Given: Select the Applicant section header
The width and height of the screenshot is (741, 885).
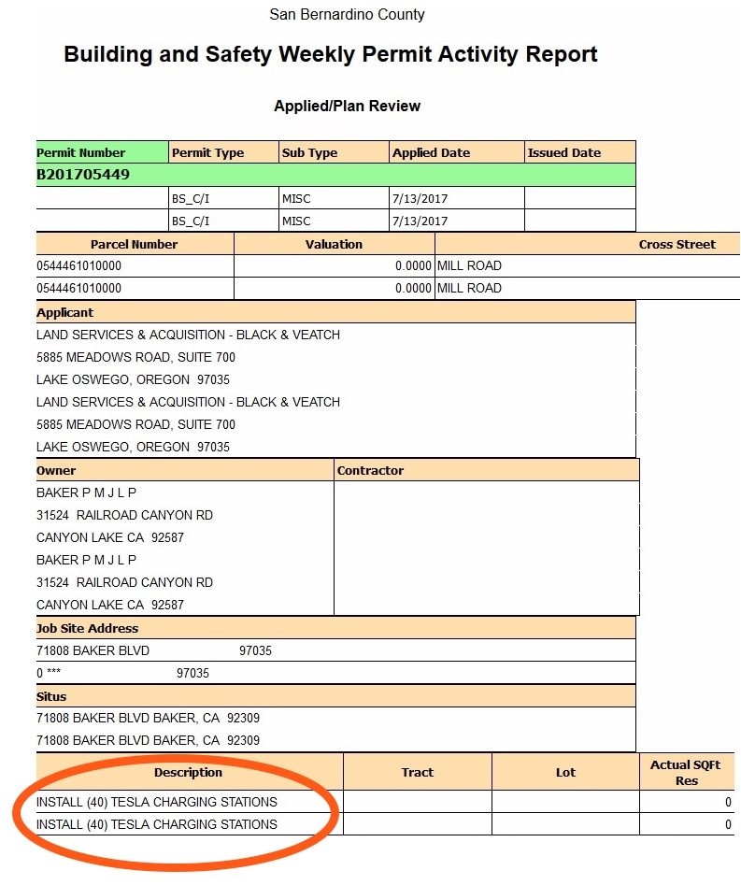Looking at the screenshot, I should pos(65,312).
